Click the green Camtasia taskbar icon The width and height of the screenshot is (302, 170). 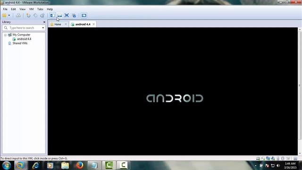pyautogui.click(x=109, y=165)
